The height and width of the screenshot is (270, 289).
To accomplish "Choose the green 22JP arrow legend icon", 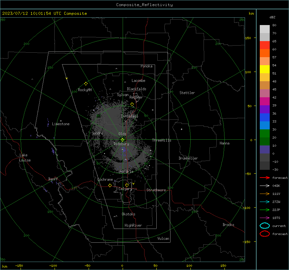I will [265, 210].
